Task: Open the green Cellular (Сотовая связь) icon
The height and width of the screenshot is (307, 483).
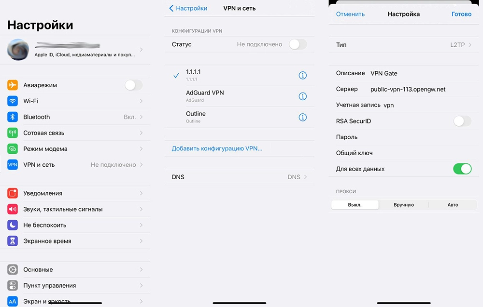Action: tap(13, 133)
